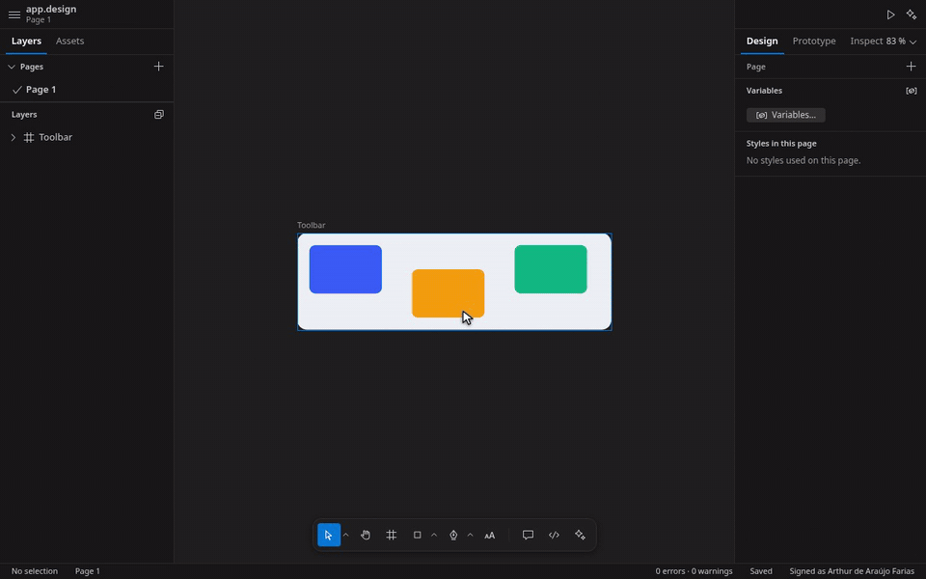Switch to the Prototype tab
This screenshot has height=579, width=926.
point(814,41)
